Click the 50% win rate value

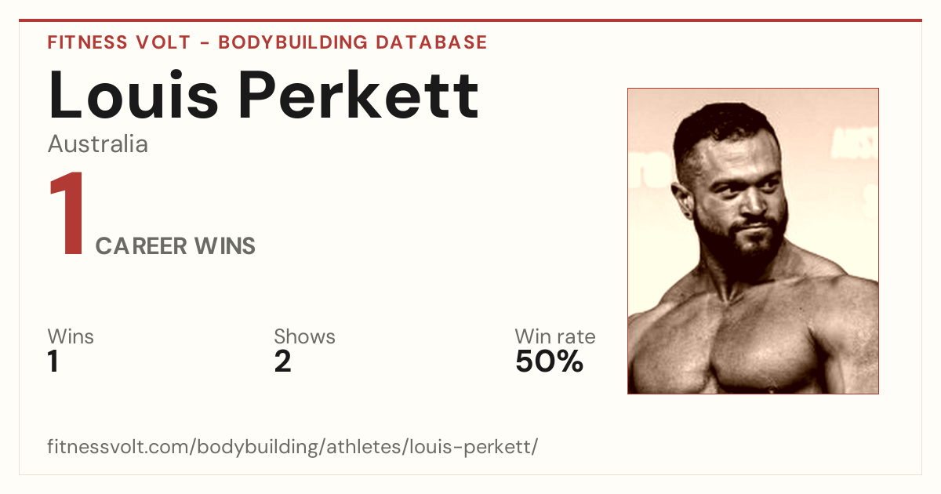(x=549, y=362)
